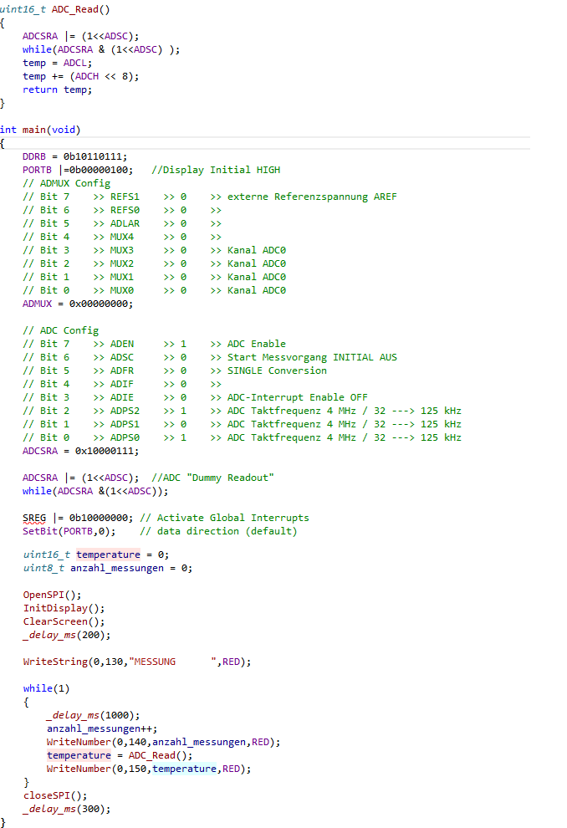Click 'Start Messvorgang INITIAL AUS' comment
This screenshot has height=828, width=567.
(x=312, y=357)
